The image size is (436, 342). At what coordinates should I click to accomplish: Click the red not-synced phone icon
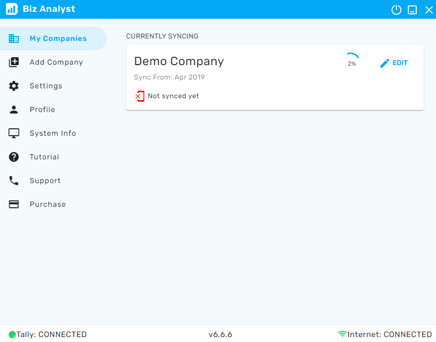139,96
